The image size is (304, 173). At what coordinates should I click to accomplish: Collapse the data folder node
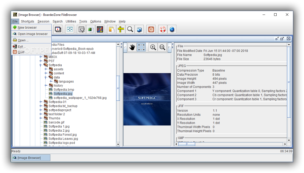(x=46, y=77)
